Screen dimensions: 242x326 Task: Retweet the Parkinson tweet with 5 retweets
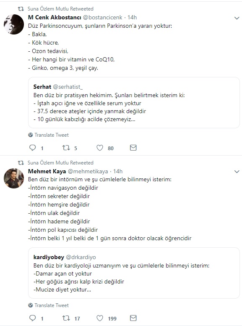coord(66,148)
